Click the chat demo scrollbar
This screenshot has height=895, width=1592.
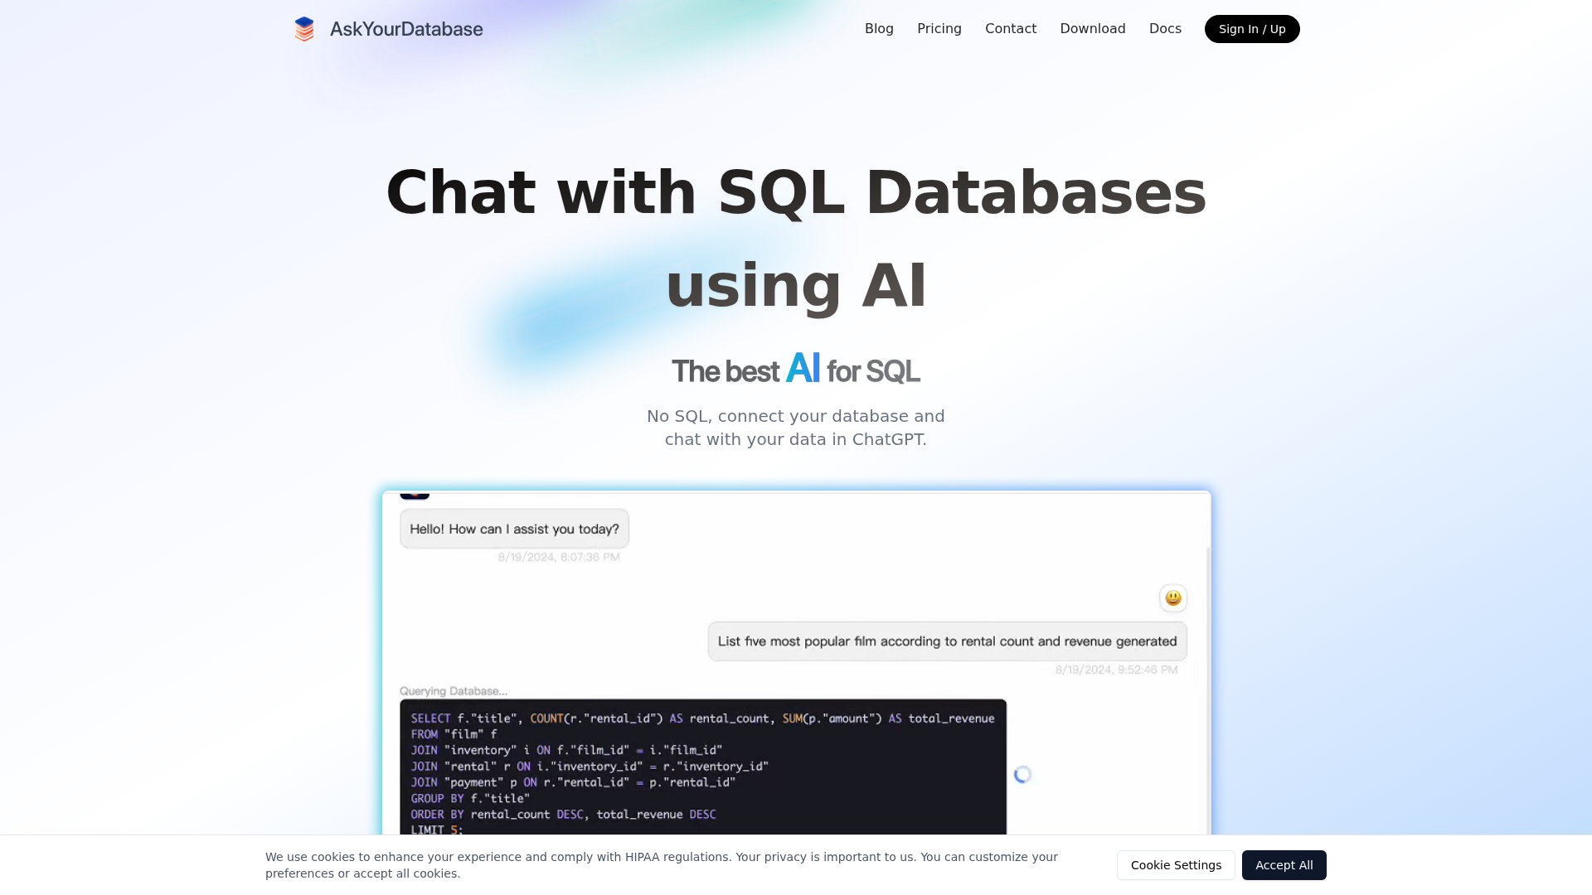pos(1208,663)
